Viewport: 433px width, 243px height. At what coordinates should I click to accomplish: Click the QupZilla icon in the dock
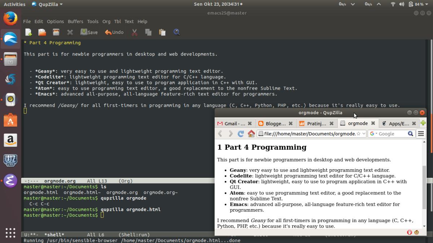point(10,38)
